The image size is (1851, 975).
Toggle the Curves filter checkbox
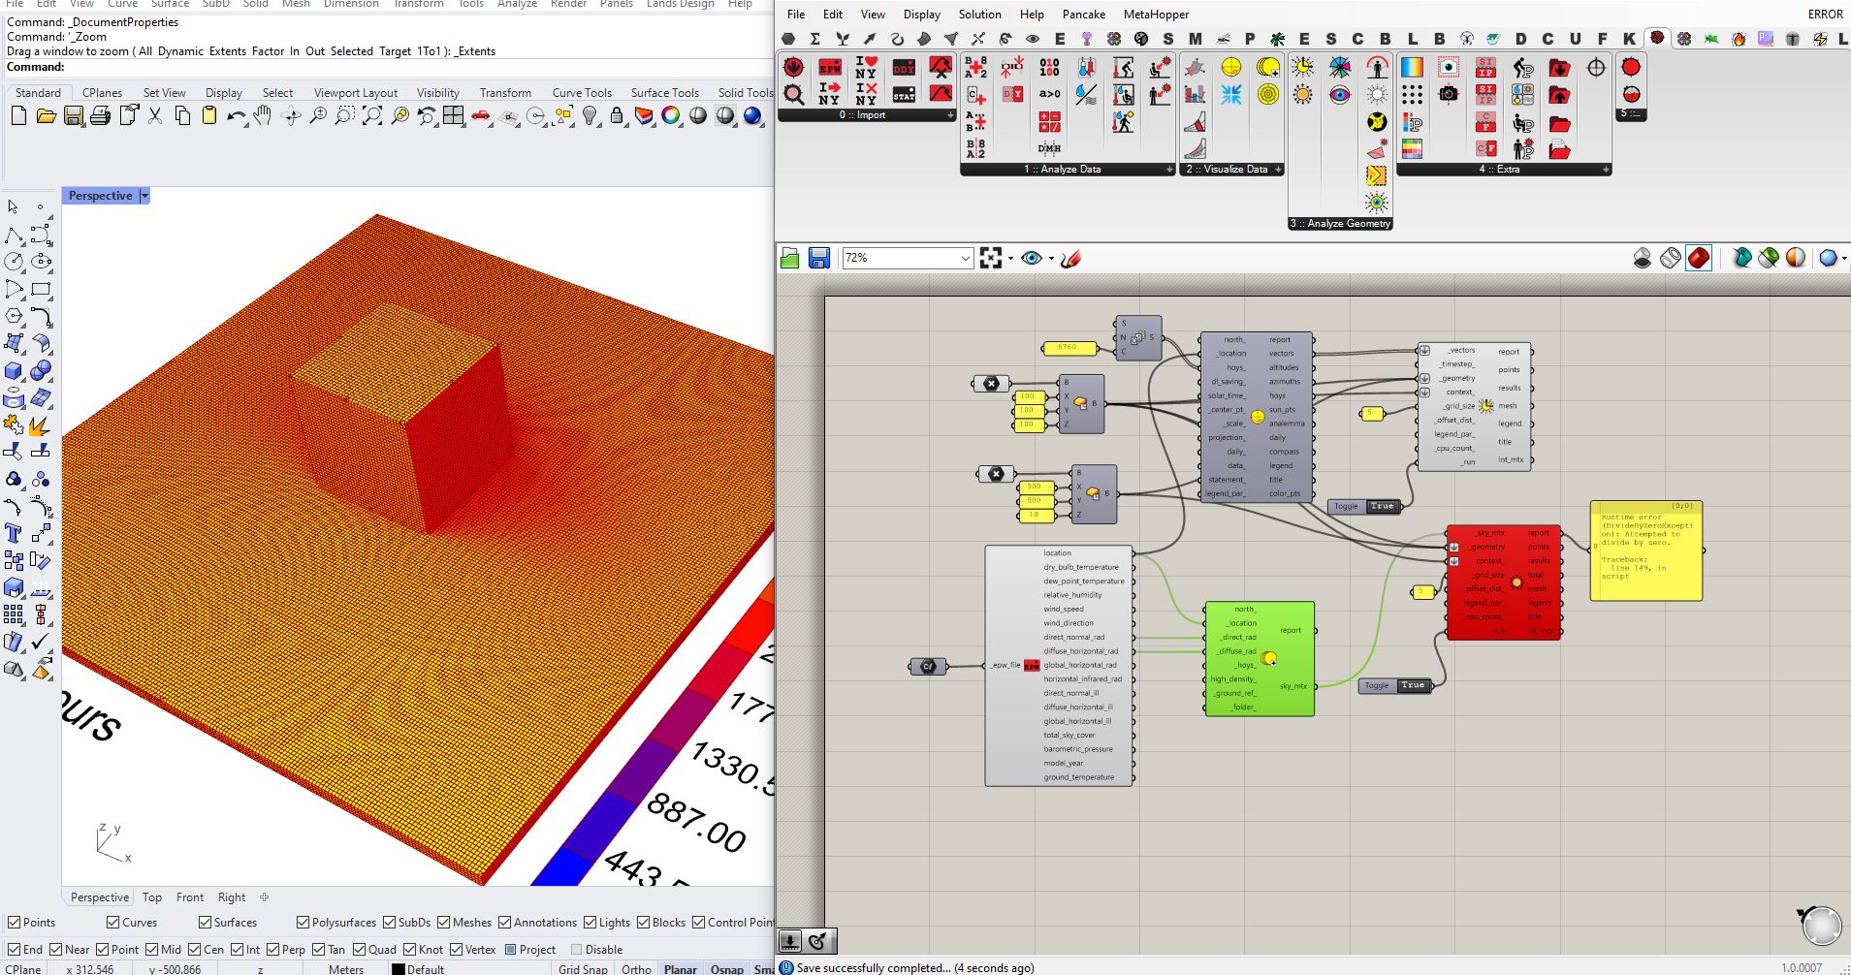click(113, 922)
